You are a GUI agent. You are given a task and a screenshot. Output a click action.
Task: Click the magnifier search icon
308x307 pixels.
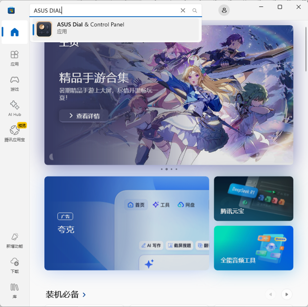pos(195,11)
